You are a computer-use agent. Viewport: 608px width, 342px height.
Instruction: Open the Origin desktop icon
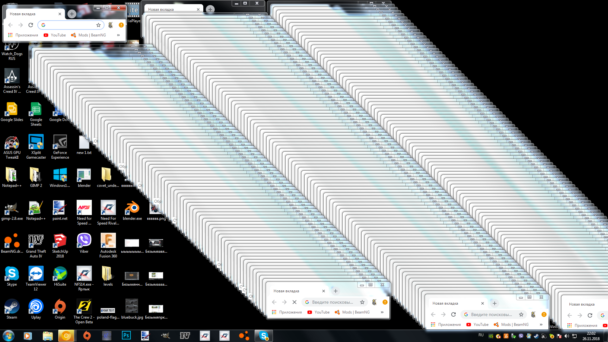[x=60, y=307]
